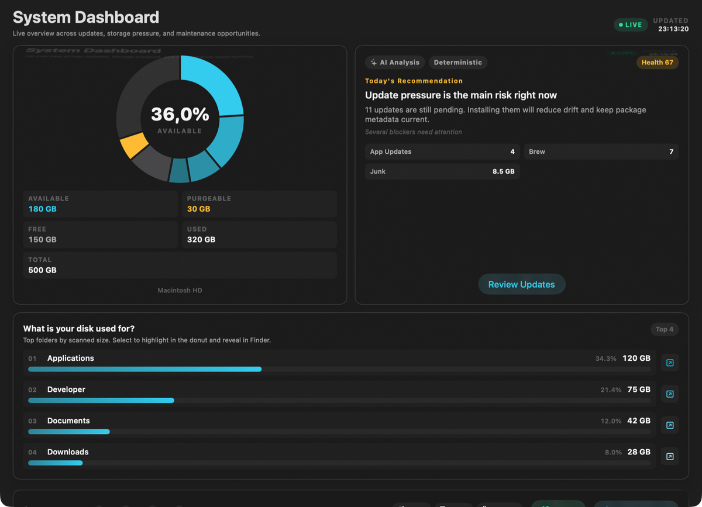The image size is (702, 507).
Task: Click the 21.4% percentage label
Action: click(x=611, y=389)
